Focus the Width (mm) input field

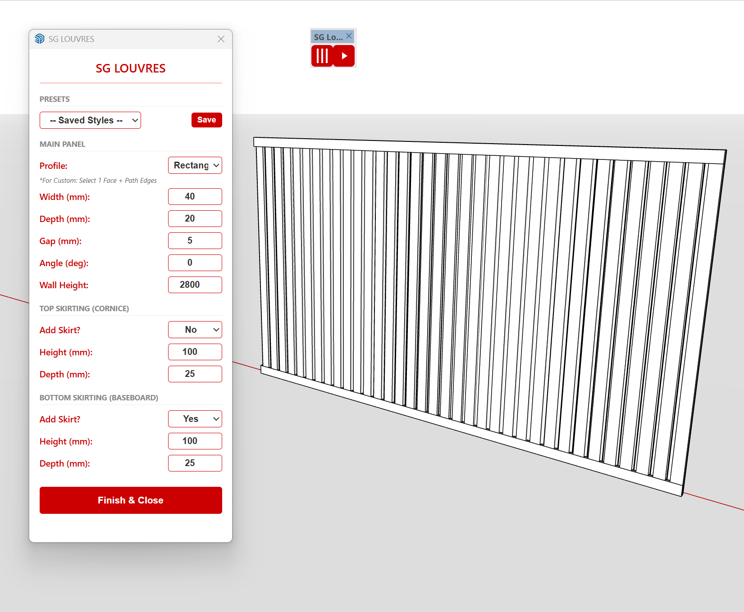coord(195,197)
